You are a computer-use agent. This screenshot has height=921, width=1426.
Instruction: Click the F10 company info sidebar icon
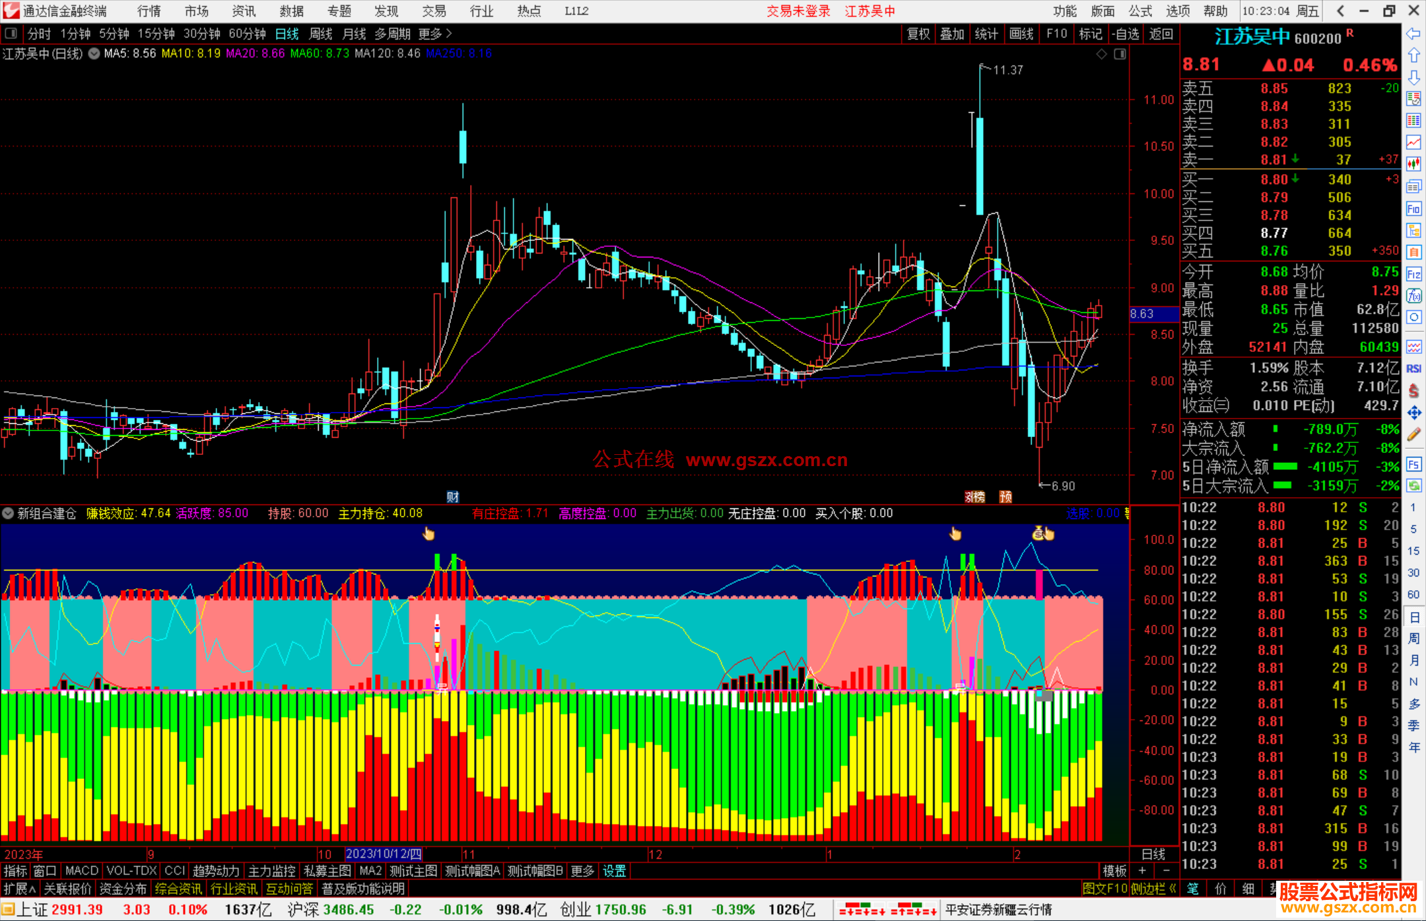[x=1413, y=209]
